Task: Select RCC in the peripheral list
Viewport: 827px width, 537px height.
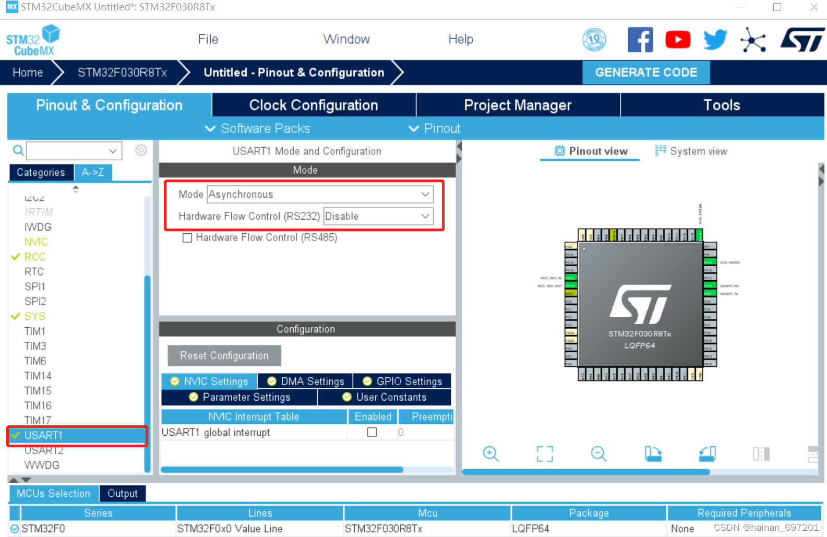Action: [x=35, y=257]
